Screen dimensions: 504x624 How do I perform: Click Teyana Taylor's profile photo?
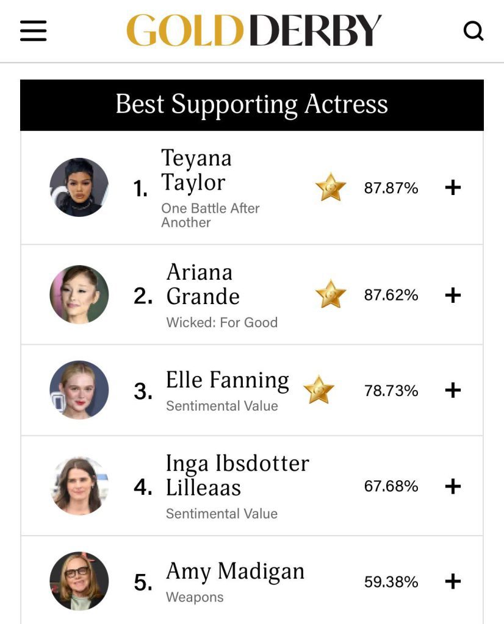(79, 187)
